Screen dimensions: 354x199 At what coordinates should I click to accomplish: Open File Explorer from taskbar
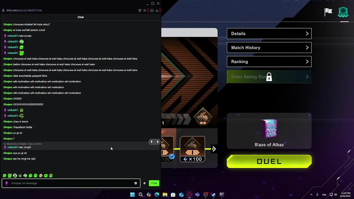click(x=165, y=195)
